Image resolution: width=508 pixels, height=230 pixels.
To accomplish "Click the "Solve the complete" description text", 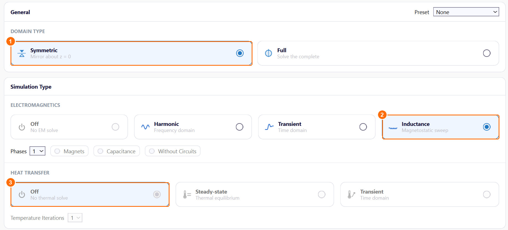I will click(x=298, y=57).
